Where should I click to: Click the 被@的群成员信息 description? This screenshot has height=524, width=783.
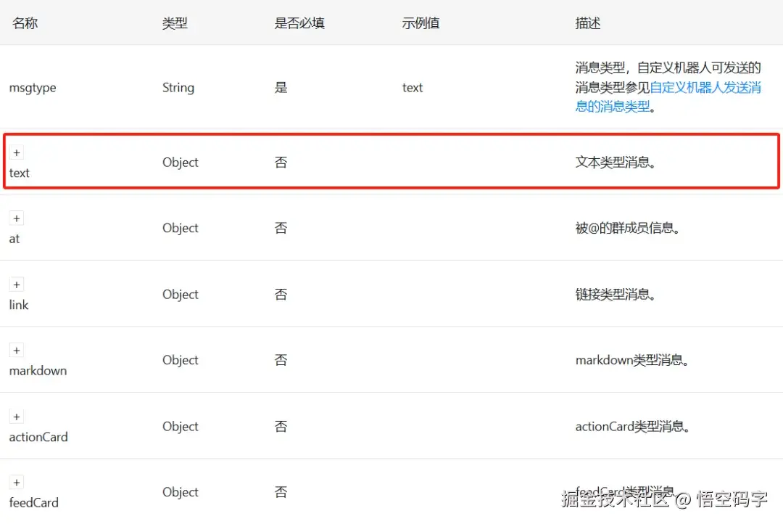[x=628, y=228]
